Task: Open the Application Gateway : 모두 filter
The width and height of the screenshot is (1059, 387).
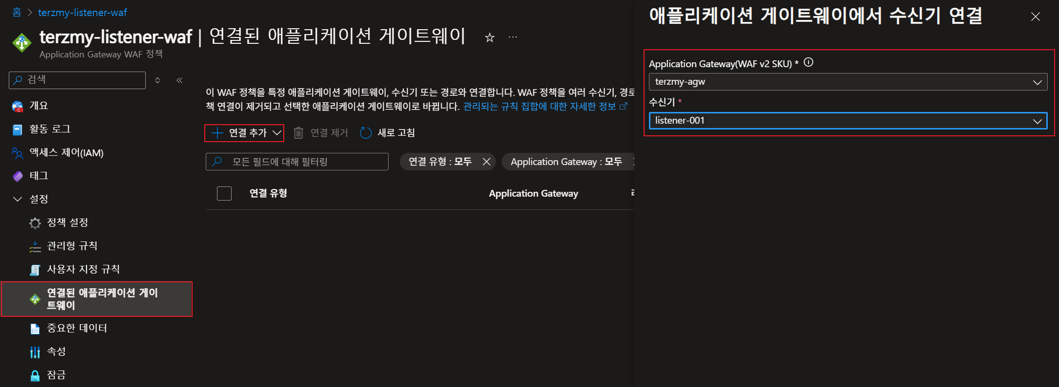Action: click(567, 162)
